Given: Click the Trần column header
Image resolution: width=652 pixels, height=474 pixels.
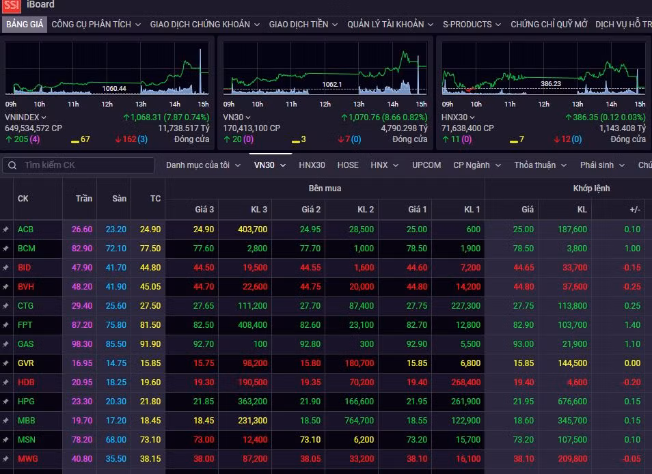Looking at the screenshot, I should click(x=84, y=199).
